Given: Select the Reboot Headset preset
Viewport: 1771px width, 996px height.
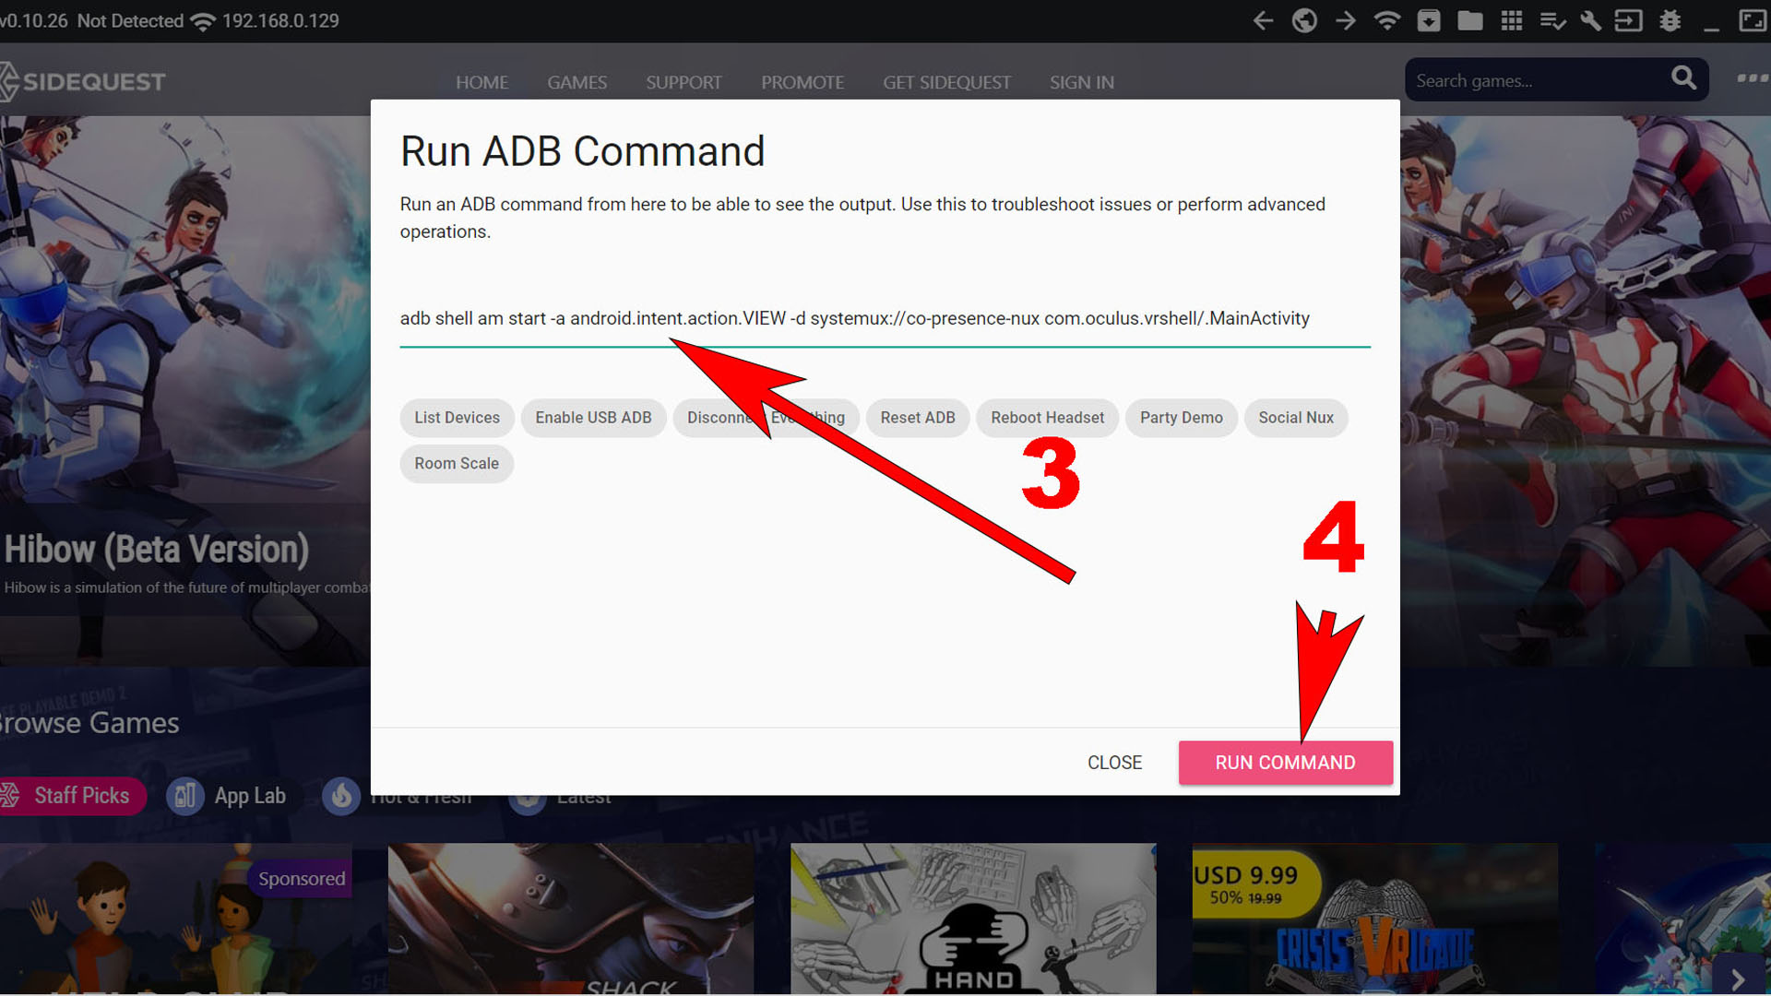Looking at the screenshot, I should point(1047,418).
